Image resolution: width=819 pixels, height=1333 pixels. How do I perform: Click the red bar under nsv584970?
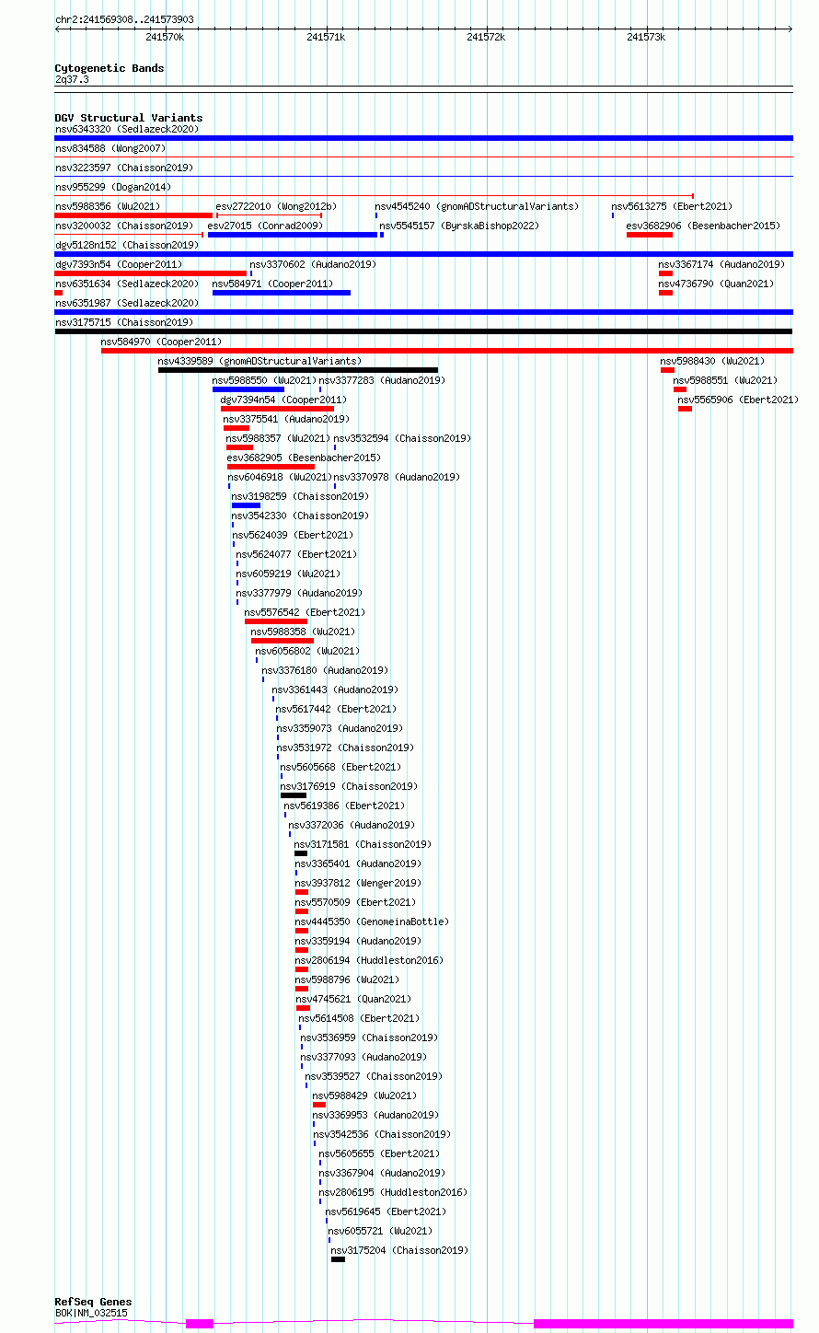click(x=447, y=351)
